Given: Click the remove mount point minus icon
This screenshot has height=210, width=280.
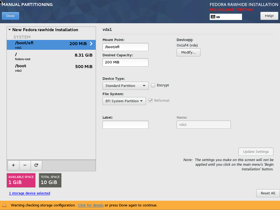Looking at the screenshot, I should pyautogui.click(x=25, y=165).
